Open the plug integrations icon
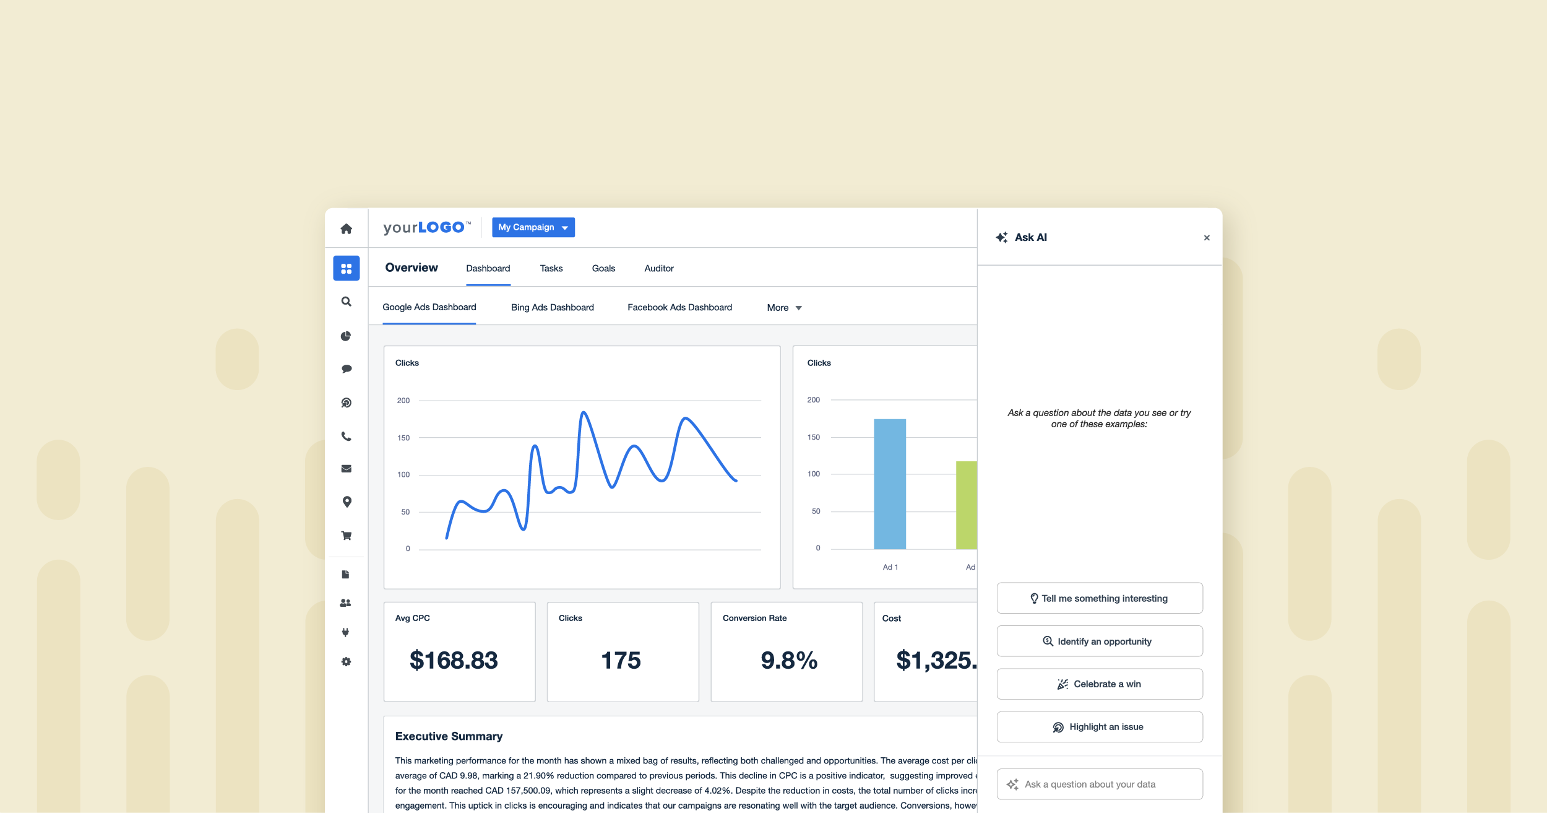 (345, 632)
